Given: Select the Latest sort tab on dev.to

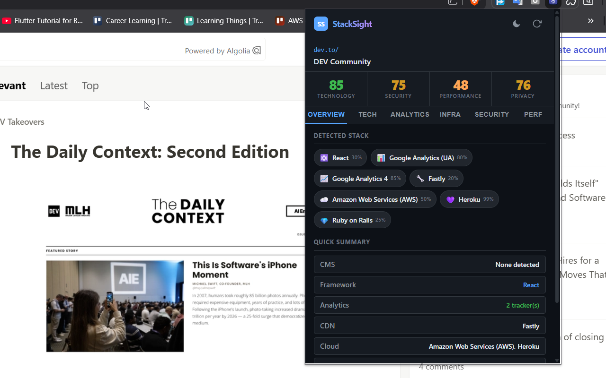Looking at the screenshot, I should pyautogui.click(x=53, y=86).
